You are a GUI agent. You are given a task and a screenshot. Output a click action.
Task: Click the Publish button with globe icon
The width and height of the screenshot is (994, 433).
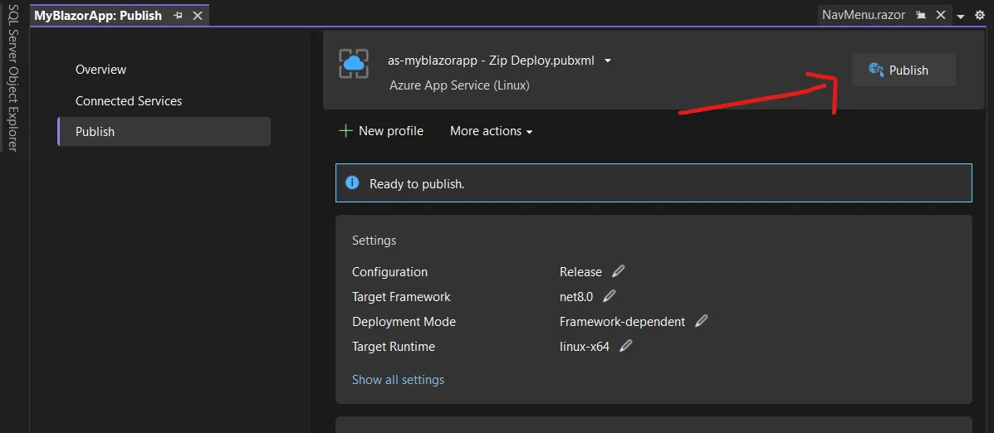coord(903,70)
